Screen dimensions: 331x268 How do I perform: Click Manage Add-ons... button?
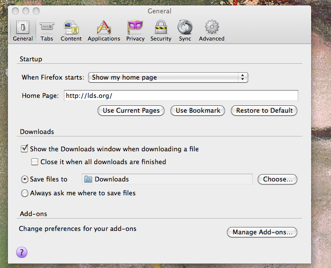point(262,232)
